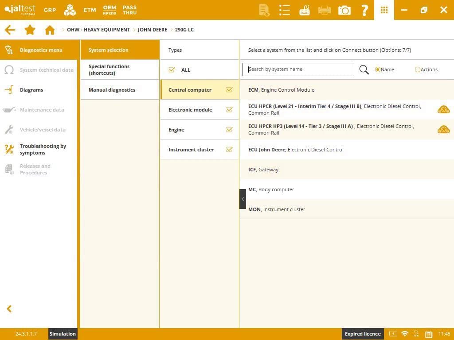This screenshot has height=340, width=454.
Task: Select MC, Body computer system
Action: tap(271, 189)
